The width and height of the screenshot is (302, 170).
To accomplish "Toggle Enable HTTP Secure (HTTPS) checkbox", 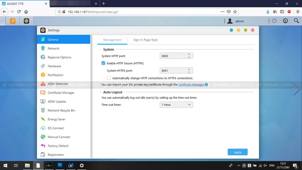I will [x=103, y=63].
